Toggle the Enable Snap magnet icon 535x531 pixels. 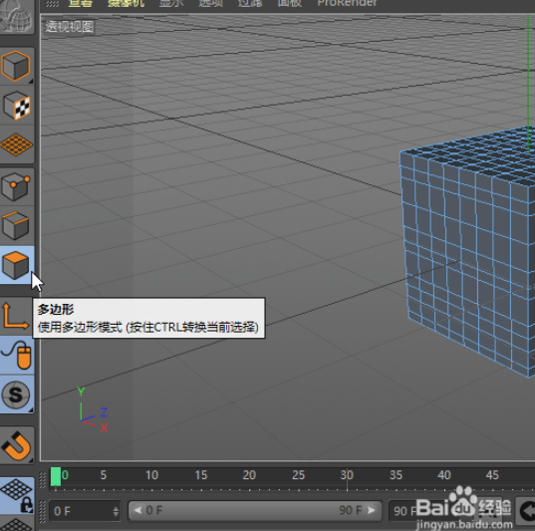(16, 445)
